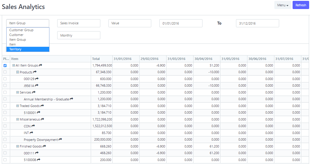
Task: Click the Annual Membership - Graduate item name
Action: 46,99
